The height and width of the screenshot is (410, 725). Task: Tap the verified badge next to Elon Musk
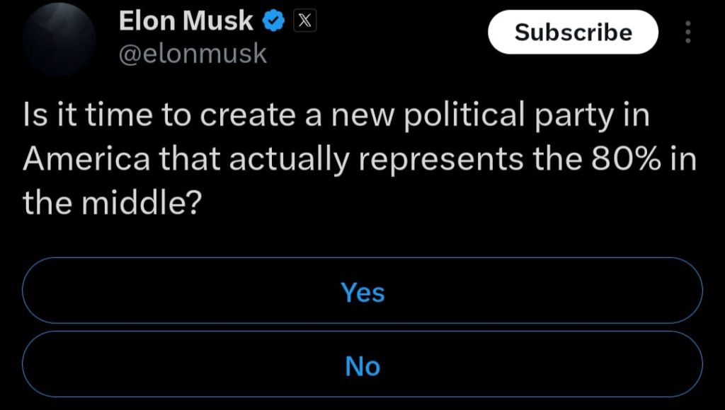[x=274, y=21]
